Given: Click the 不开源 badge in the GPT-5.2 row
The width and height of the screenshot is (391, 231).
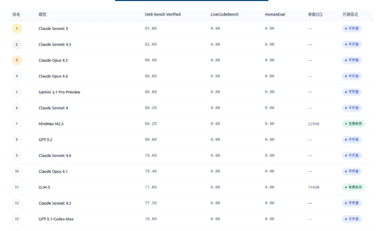Looking at the screenshot, I should pos(351,140).
